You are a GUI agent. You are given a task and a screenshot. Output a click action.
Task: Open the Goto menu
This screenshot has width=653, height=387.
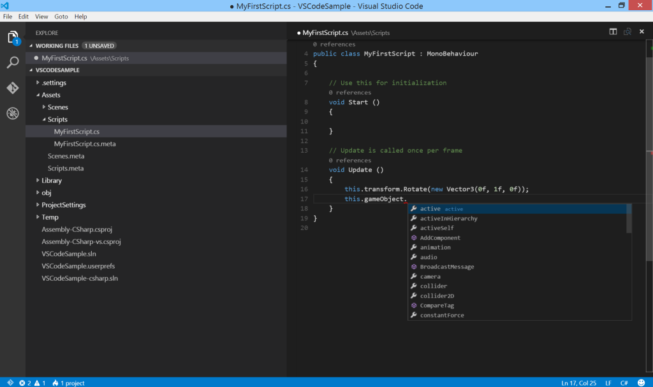61,16
